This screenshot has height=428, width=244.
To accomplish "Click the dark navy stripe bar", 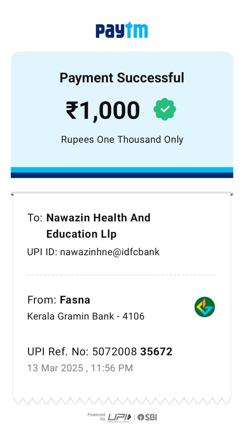I will (x=122, y=175).
